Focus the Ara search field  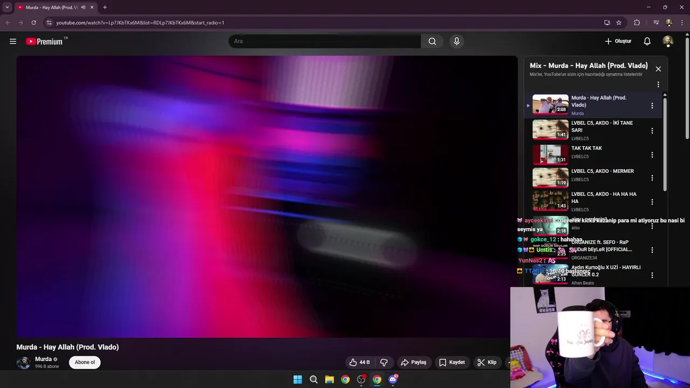click(x=325, y=41)
